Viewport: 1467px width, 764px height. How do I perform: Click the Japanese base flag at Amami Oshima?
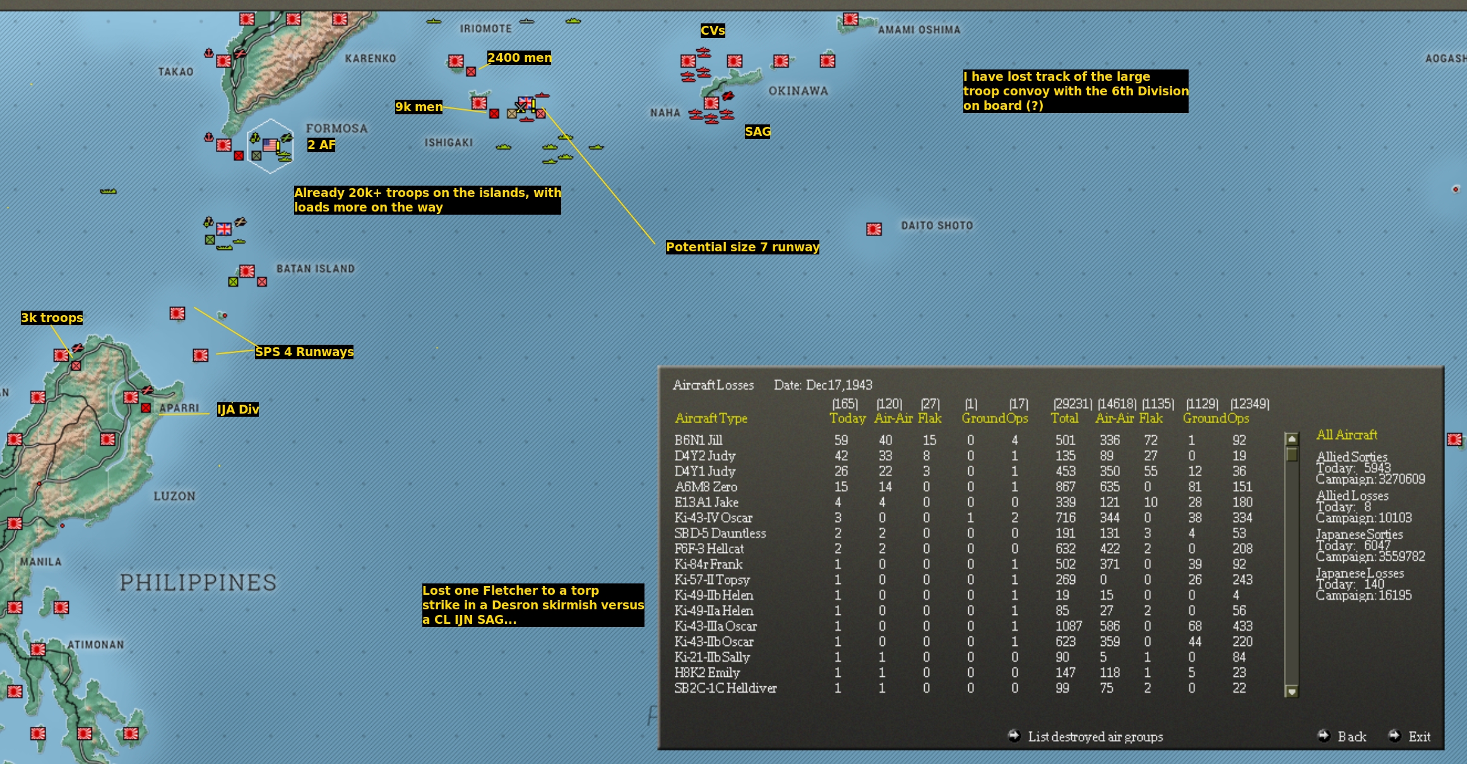point(851,20)
